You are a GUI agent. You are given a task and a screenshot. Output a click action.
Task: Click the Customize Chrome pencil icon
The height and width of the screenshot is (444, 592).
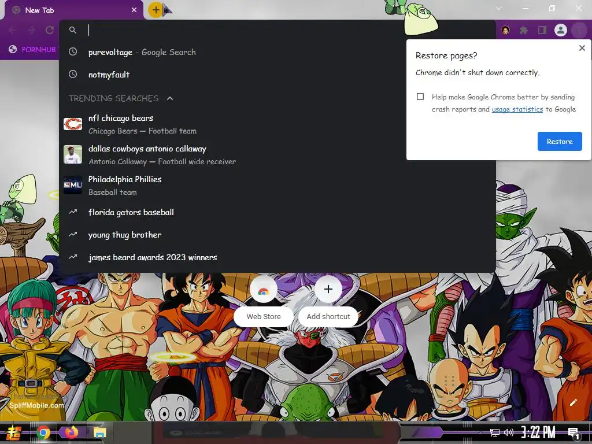pos(573,402)
